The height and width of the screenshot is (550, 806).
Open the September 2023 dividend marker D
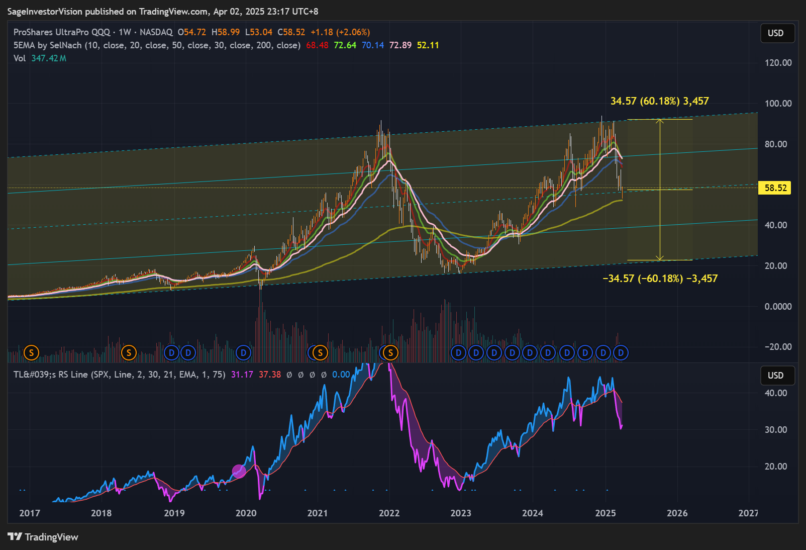point(513,353)
